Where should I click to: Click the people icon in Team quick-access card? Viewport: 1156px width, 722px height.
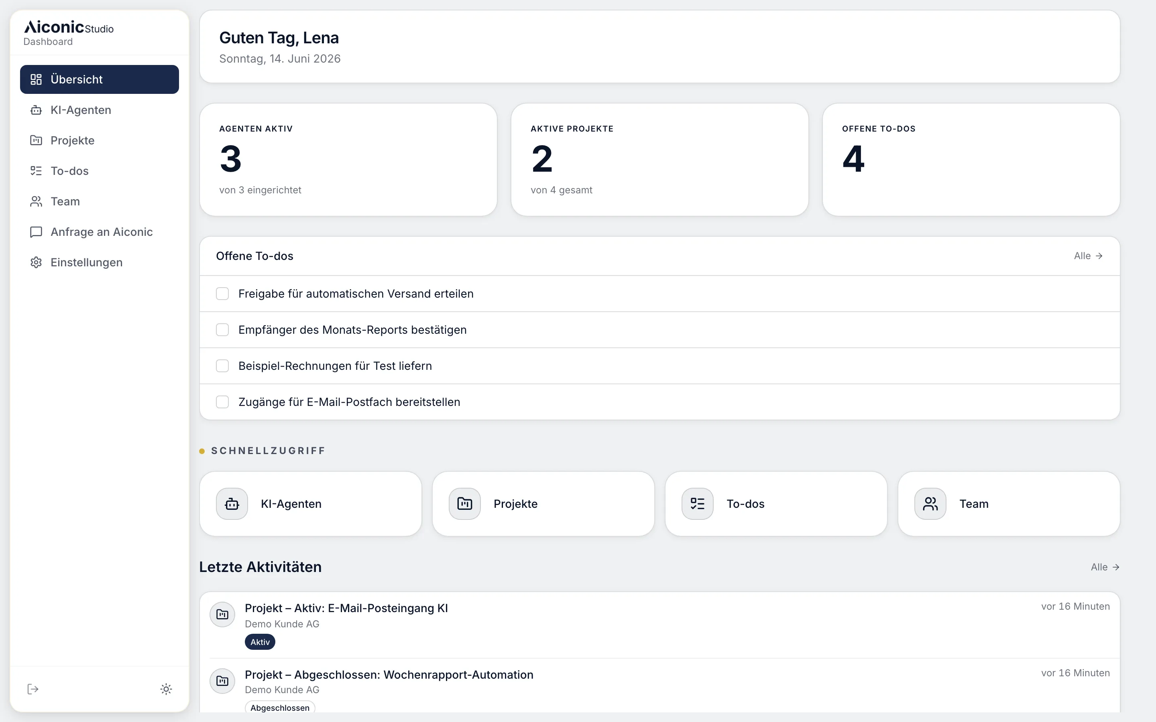click(x=930, y=504)
